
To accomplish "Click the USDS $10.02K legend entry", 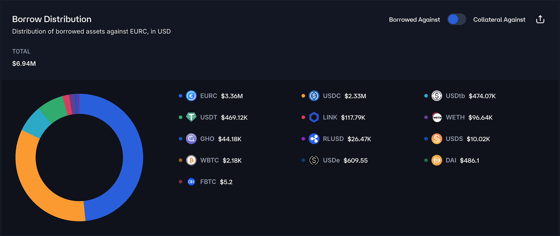I will click(x=468, y=139).
